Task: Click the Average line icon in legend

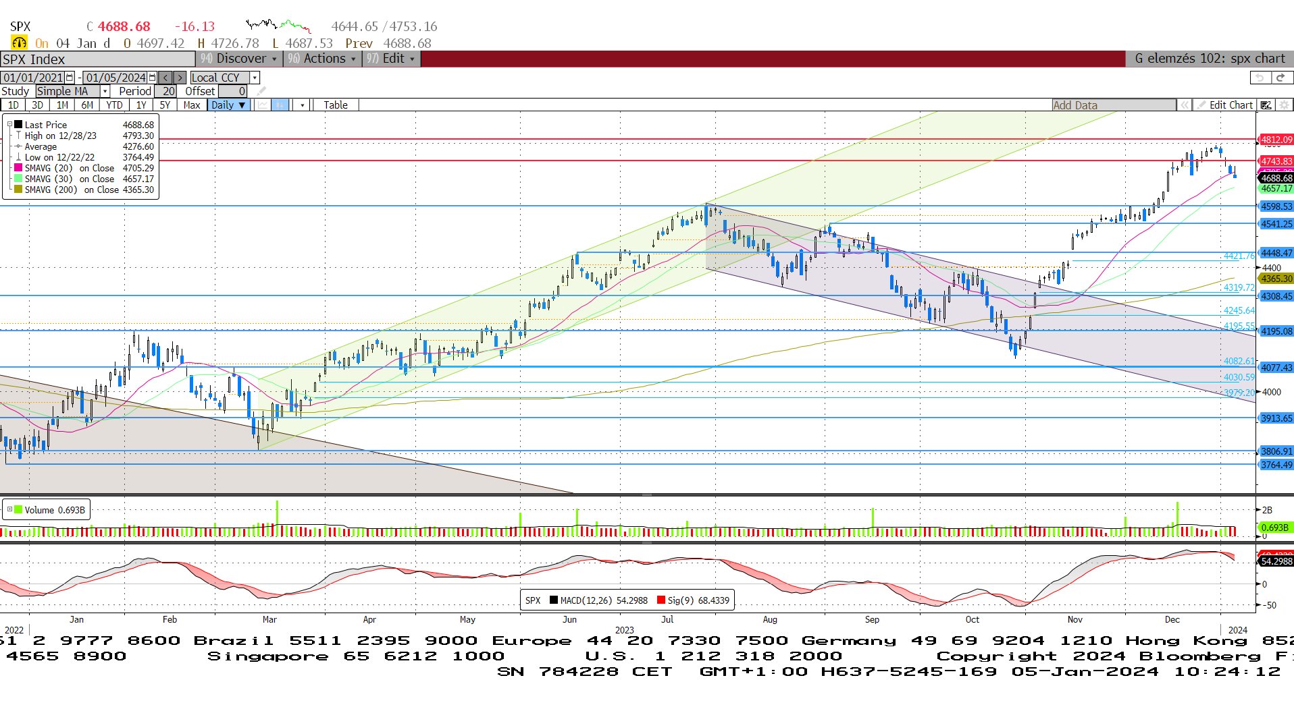Action: [18, 146]
